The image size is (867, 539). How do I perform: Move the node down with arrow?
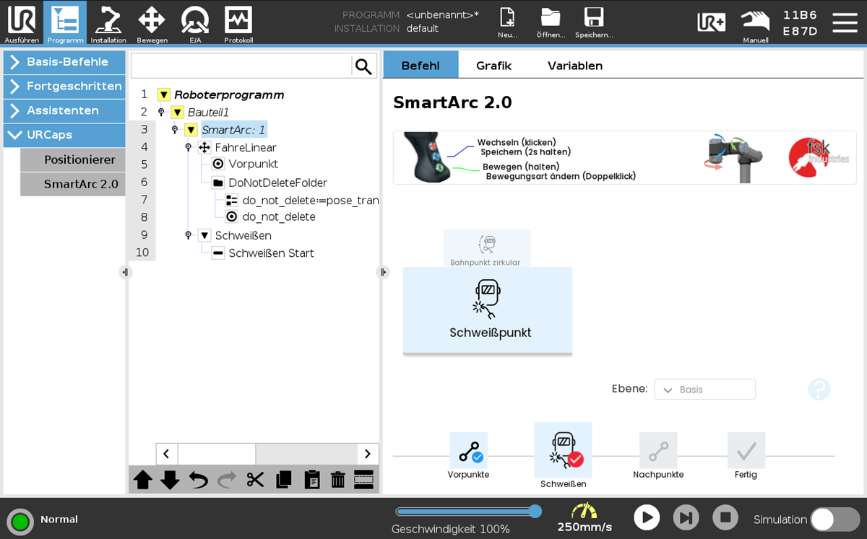pyautogui.click(x=170, y=480)
